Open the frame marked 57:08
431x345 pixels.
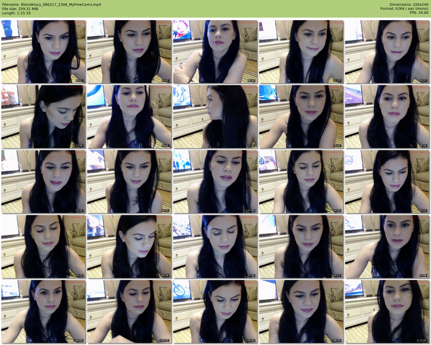click(387, 247)
